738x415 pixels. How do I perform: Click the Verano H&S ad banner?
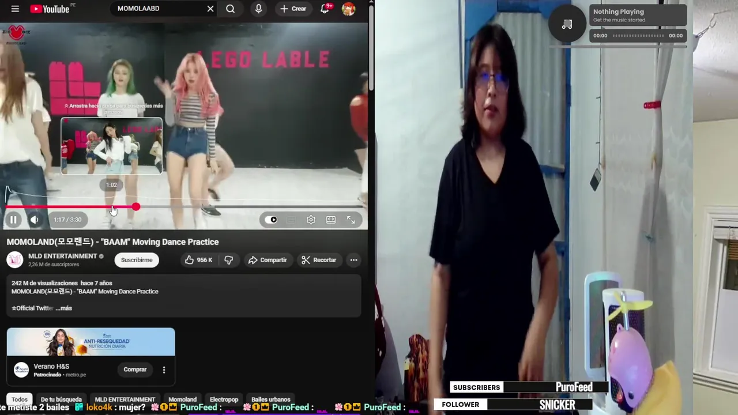click(91, 342)
